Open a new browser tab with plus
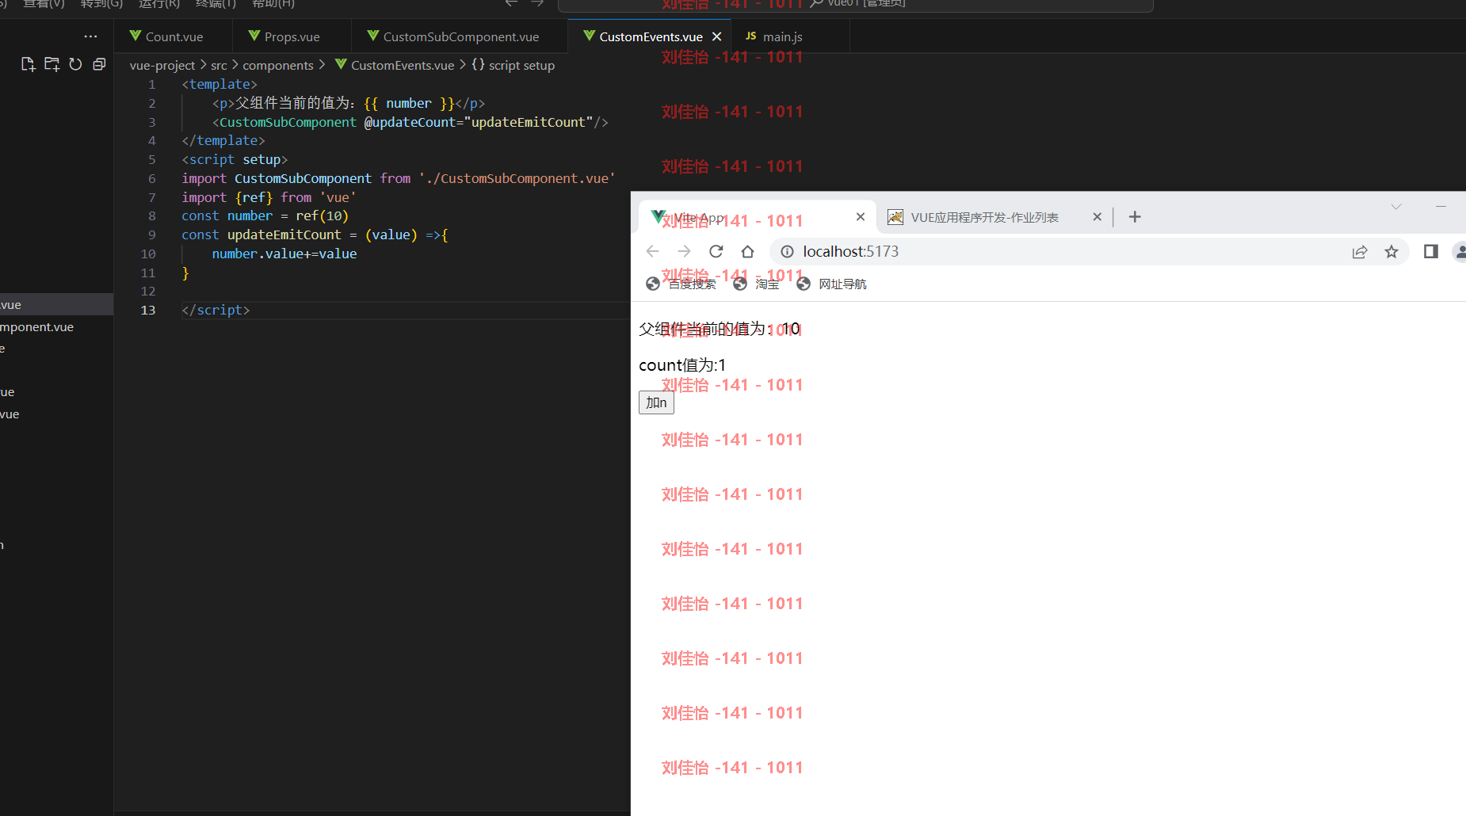1466x816 pixels. pos(1135,217)
